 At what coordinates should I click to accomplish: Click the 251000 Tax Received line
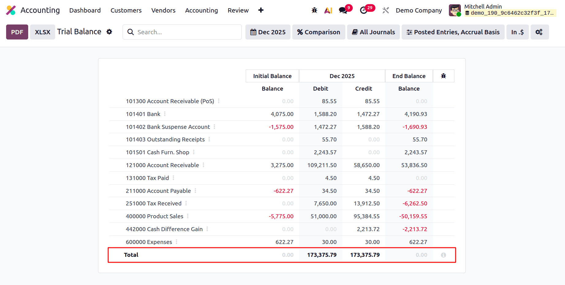click(x=154, y=203)
